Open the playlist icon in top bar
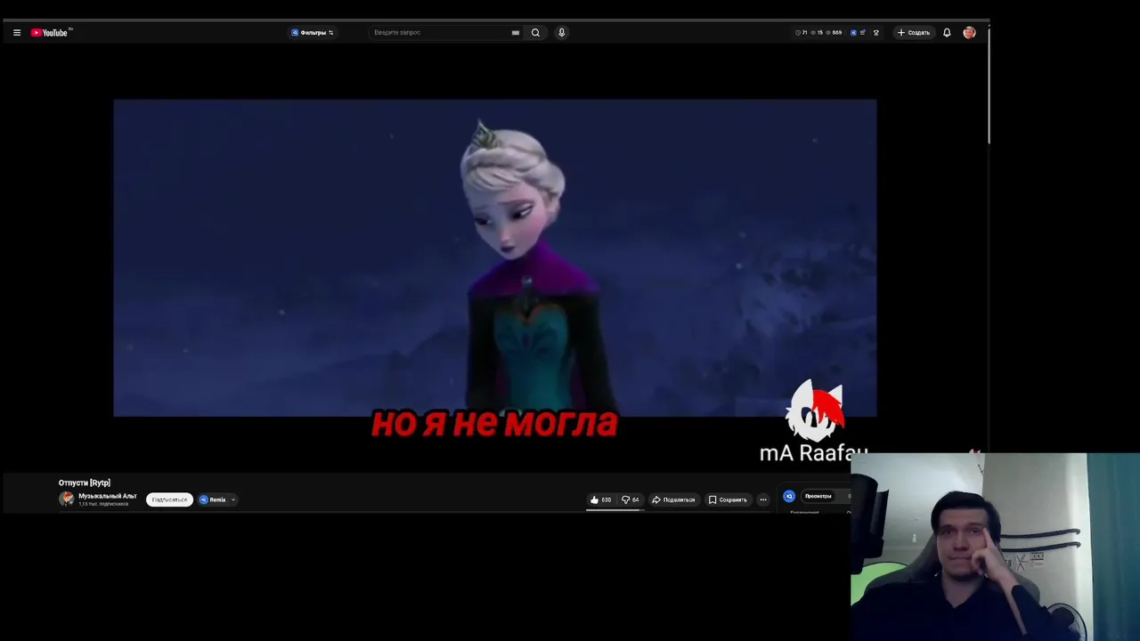Viewport: 1140px width, 641px height. (863, 32)
